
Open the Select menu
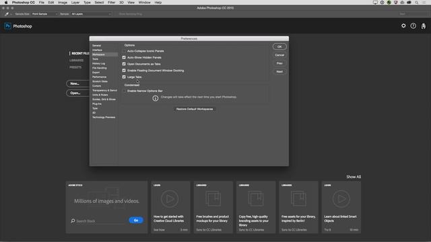pyautogui.click(x=99, y=3)
